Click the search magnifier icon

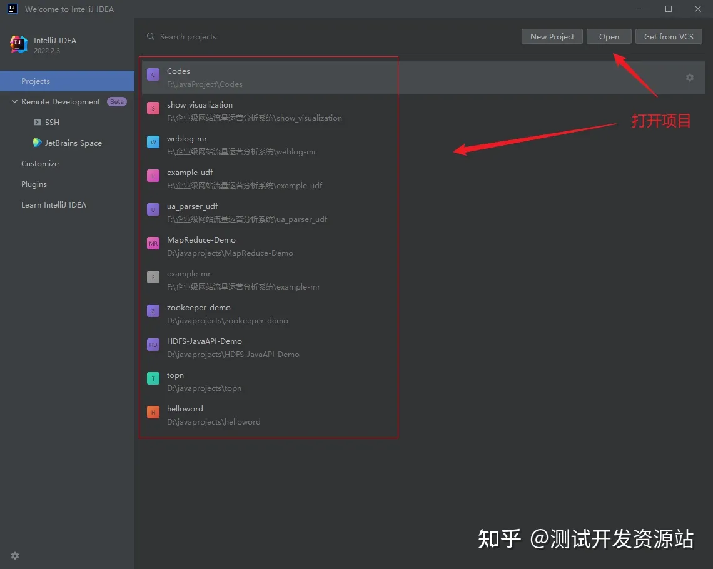pyautogui.click(x=151, y=36)
